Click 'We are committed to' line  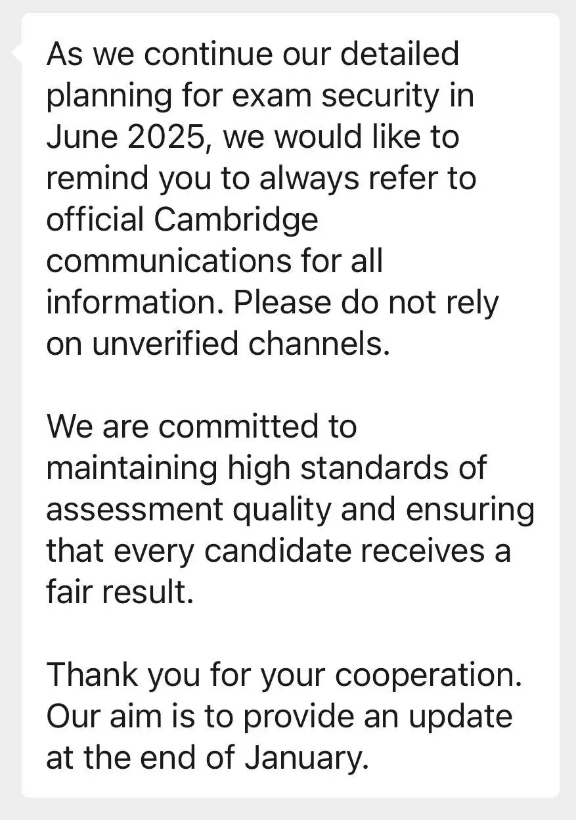[201, 427]
